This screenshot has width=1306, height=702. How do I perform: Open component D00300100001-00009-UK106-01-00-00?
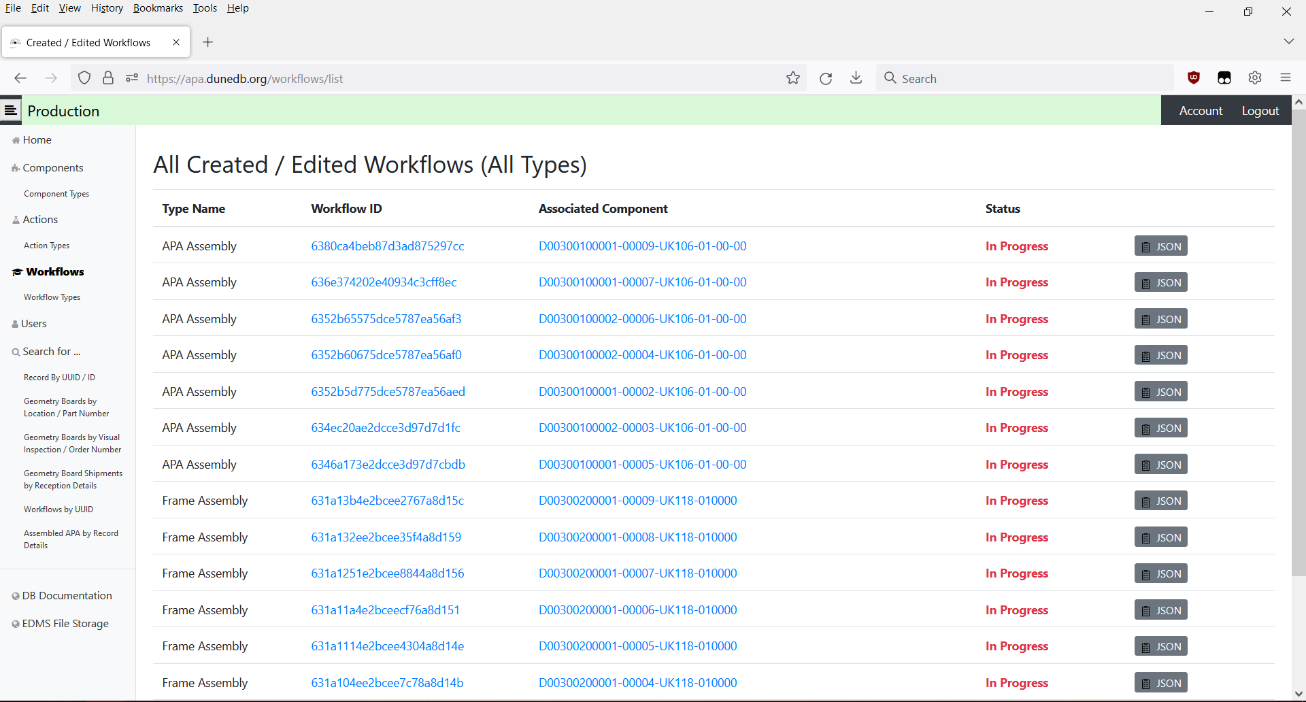click(642, 246)
